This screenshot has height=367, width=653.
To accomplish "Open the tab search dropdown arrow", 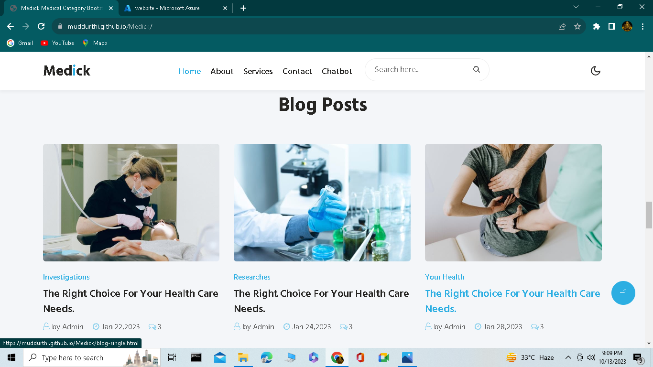I will tap(576, 8).
